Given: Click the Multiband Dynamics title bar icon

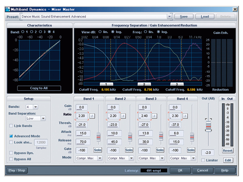Looking at the screenshot, I should (x=8, y=9).
